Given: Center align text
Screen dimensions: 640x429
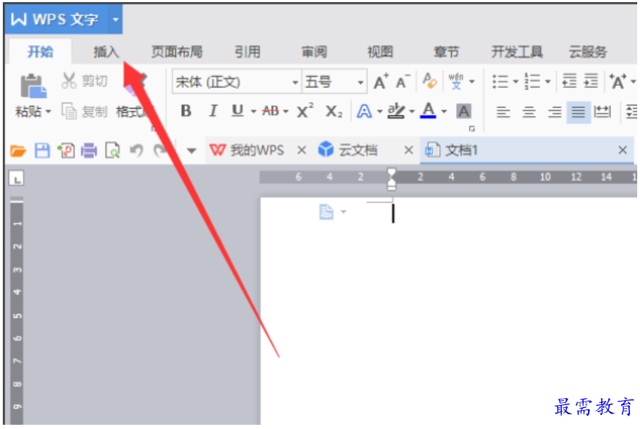Looking at the screenshot, I should click(x=529, y=112).
